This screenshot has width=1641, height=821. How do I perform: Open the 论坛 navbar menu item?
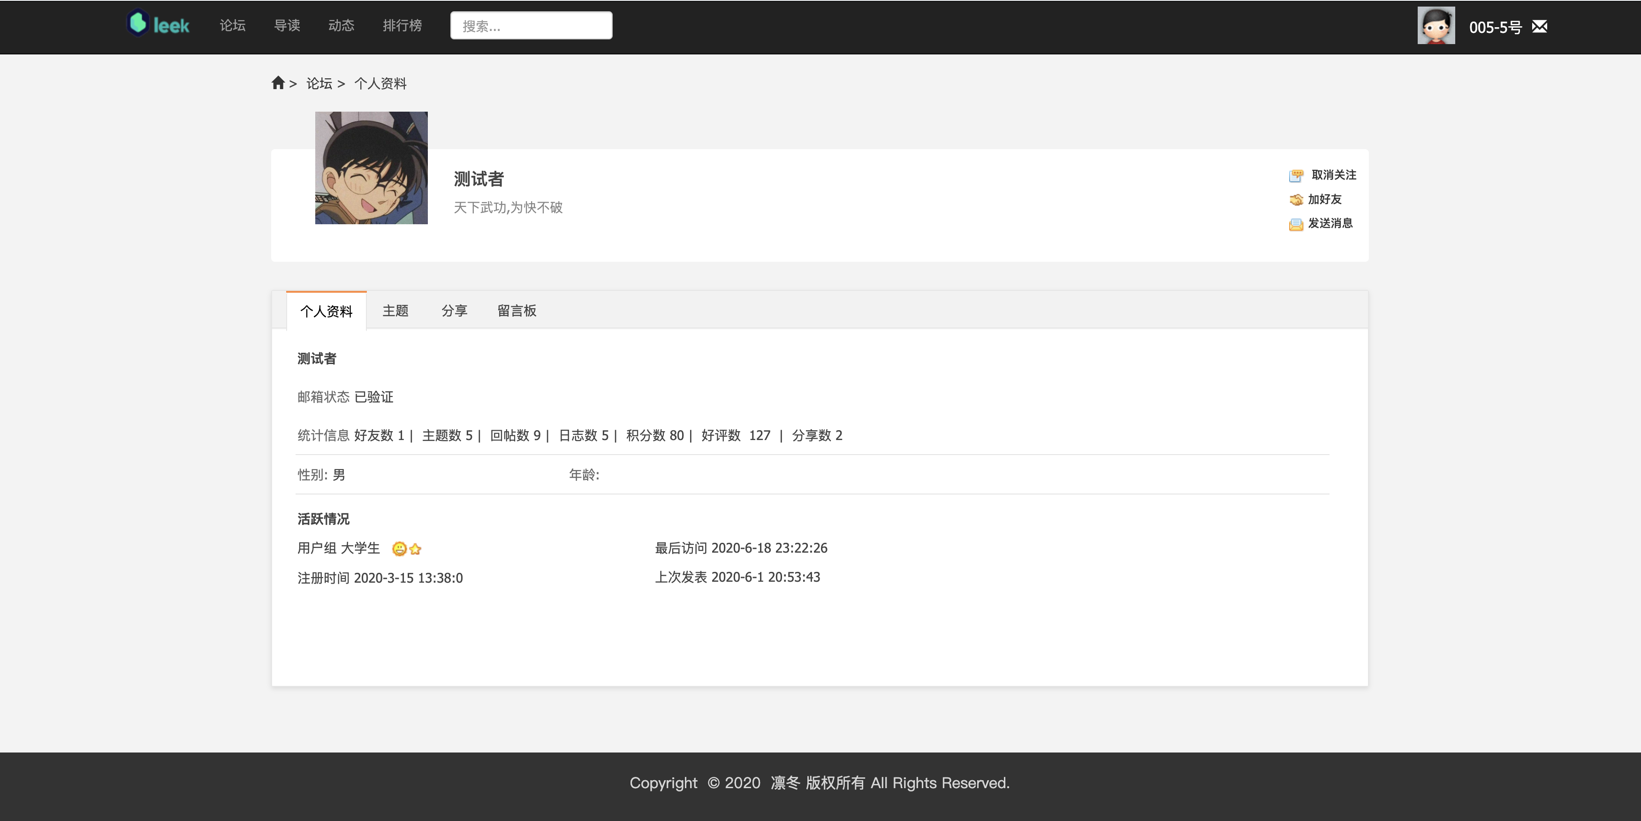tap(233, 25)
